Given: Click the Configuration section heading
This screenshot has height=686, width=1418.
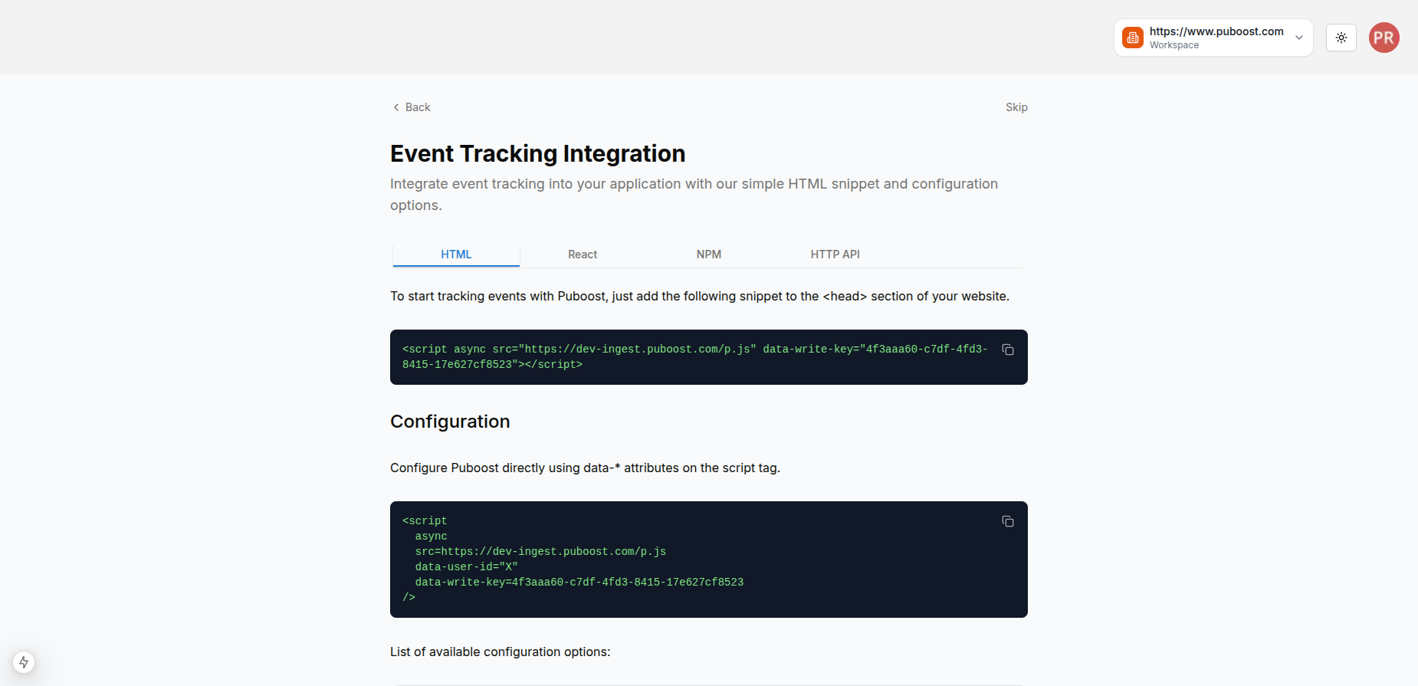Looking at the screenshot, I should (x=450, y=422).
